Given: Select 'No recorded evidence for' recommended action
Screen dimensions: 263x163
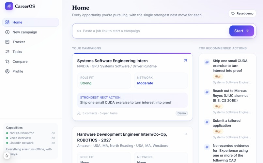Looking at the screenshot, I should pyautogui.click(x=227, y=153).
